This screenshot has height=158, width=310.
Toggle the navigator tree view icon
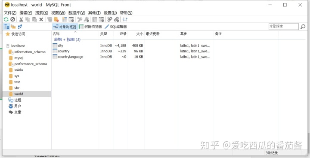pyautogui.click(x=7, y=27)
